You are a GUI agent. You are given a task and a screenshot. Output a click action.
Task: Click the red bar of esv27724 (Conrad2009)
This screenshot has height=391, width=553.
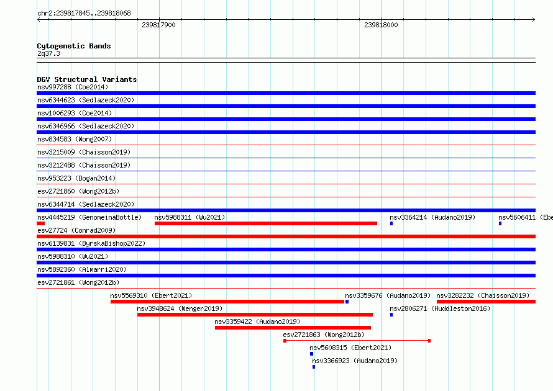(x=286, y=236)
